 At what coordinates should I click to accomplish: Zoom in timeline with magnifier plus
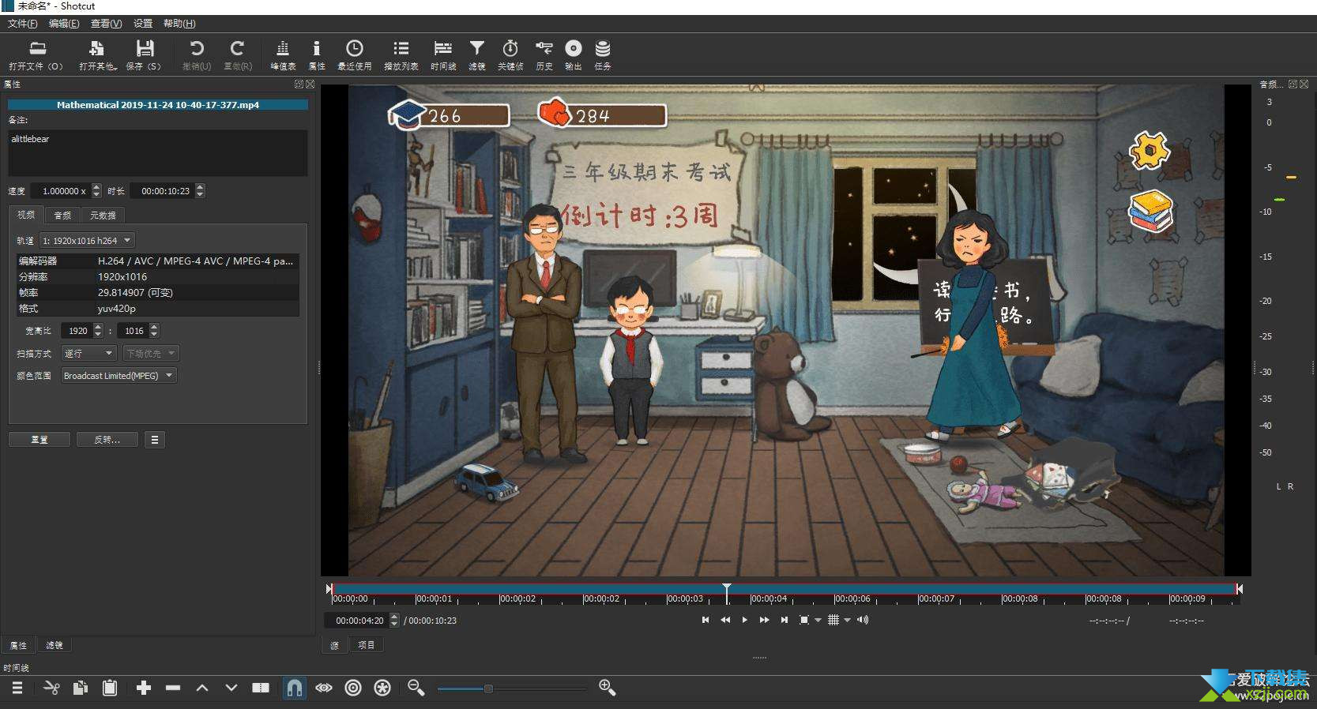tap(607, 688)
